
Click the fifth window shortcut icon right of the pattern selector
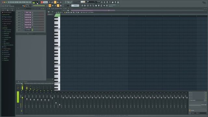[x=93, y=6]
